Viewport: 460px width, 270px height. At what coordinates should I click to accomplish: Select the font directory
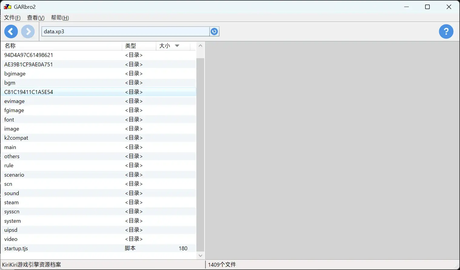pos(98,119)
